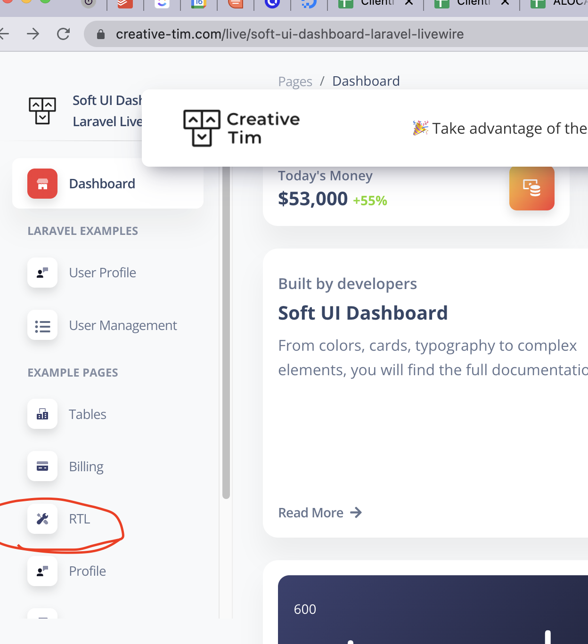Click the browser back arrow

click(x=5, y=33)
